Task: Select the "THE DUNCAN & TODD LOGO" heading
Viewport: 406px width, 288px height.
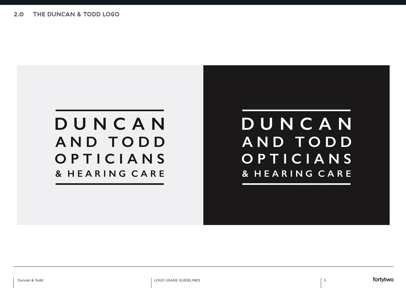Action: click(76, 14)
